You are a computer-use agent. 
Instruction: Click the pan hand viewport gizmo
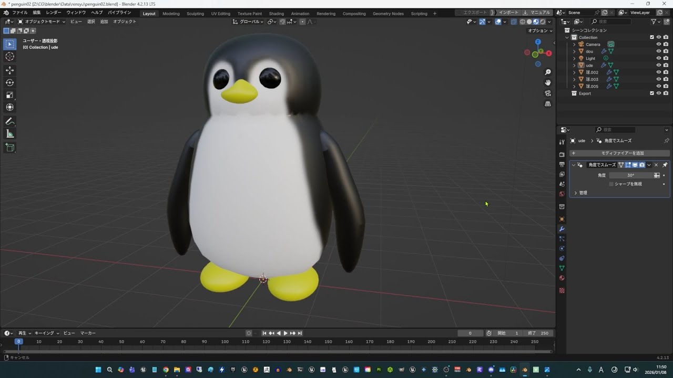click(548, 82)
